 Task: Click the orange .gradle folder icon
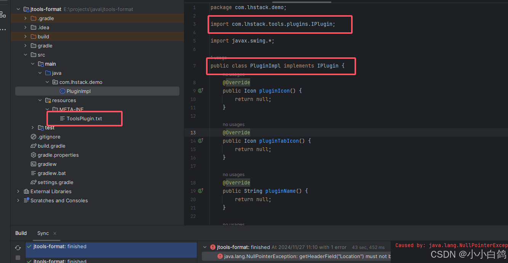coord(34,18)
